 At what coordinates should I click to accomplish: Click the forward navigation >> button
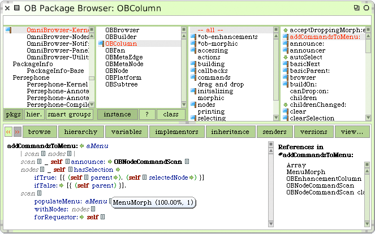coord(17,132)
